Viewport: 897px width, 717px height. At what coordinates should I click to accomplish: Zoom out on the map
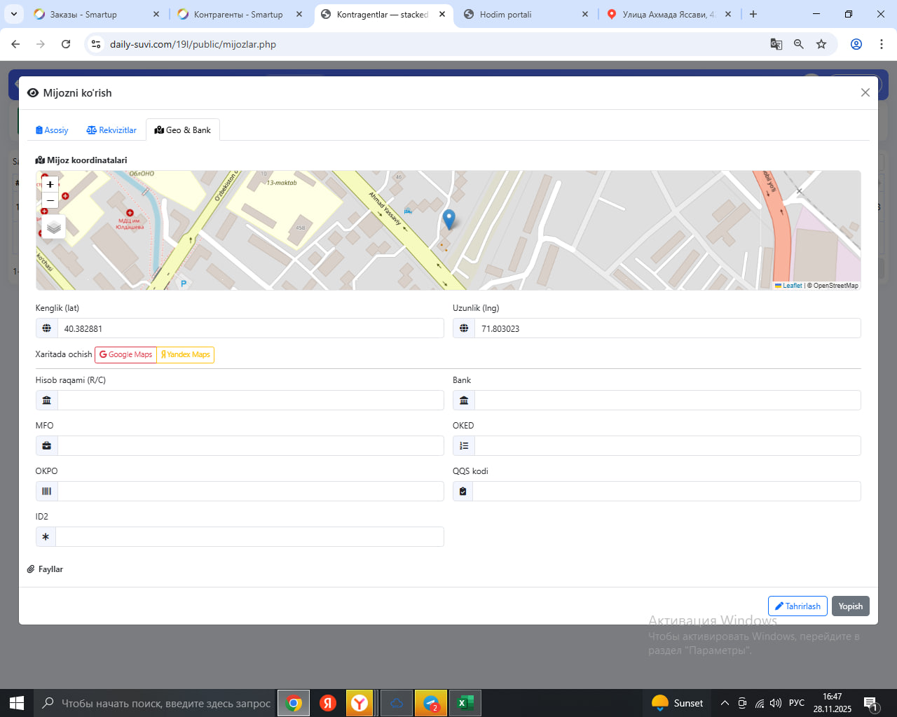[50, 201]
